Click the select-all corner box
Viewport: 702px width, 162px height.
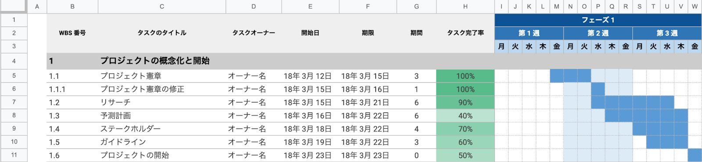pos(14,6)
